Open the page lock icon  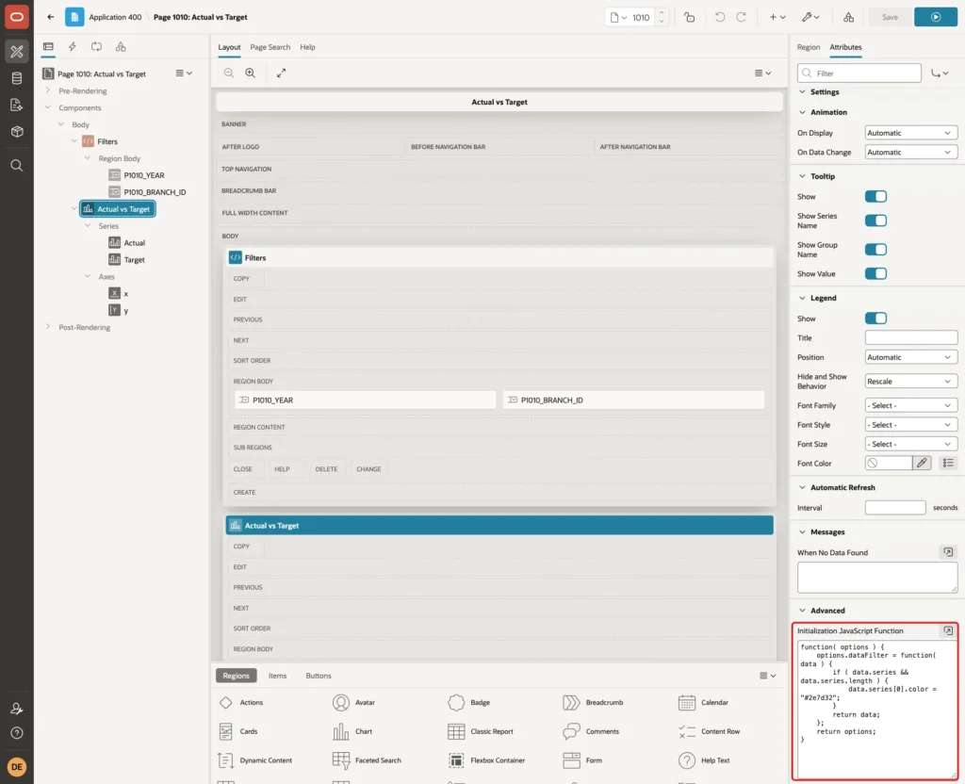click(x=689, y=17)
